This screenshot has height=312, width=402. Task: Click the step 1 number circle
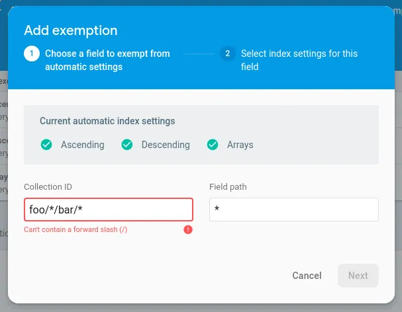(31, 54)
